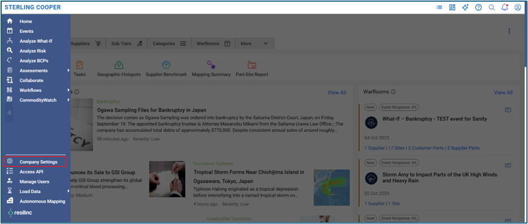Open the page's three-dot options menu

[x=509, y=31]
